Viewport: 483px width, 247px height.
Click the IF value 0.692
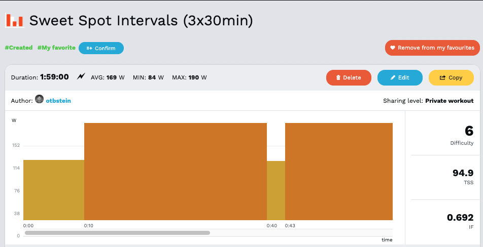point(460,218)
